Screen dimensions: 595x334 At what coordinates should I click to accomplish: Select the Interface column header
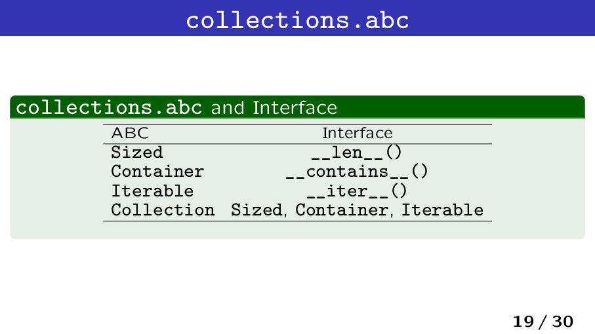(357, 134)
